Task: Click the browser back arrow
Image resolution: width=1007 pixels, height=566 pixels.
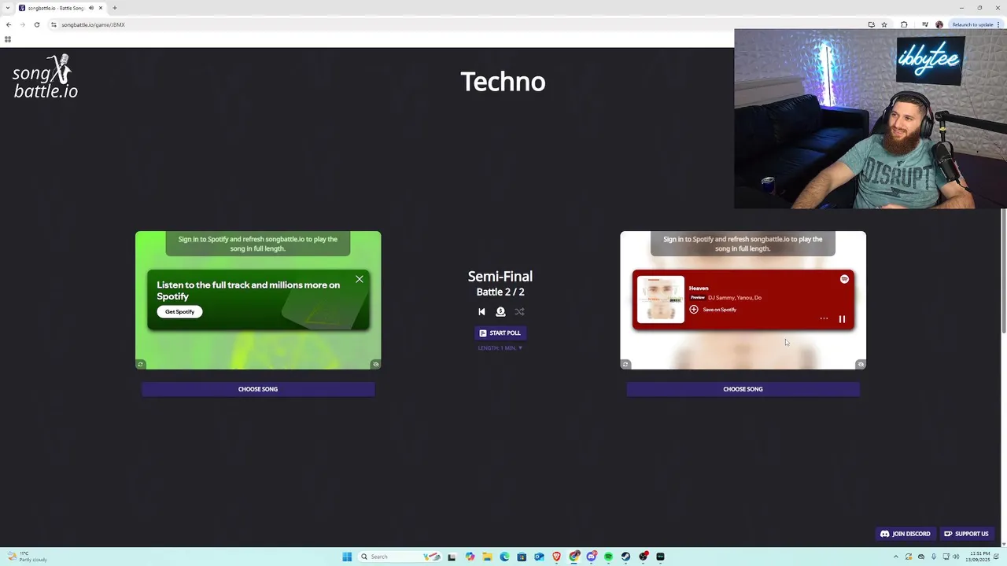Action: [x=9, y=24]
